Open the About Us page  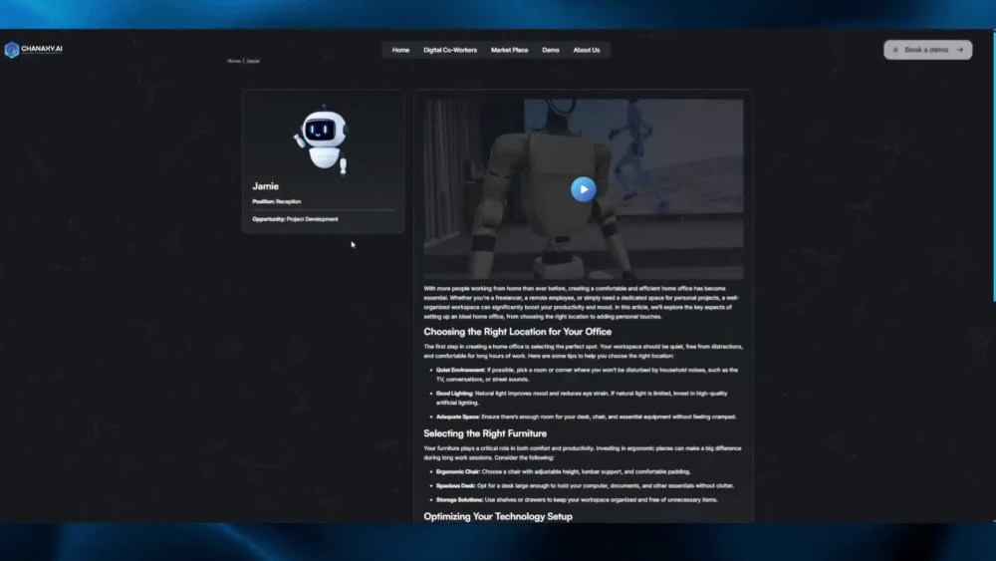point(587,50)
